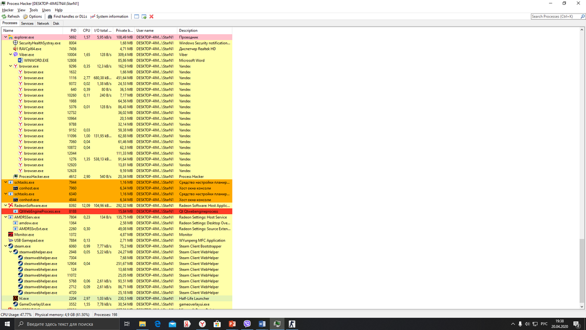Click the WINWORD.EXE Word icon

pos(21,61)
